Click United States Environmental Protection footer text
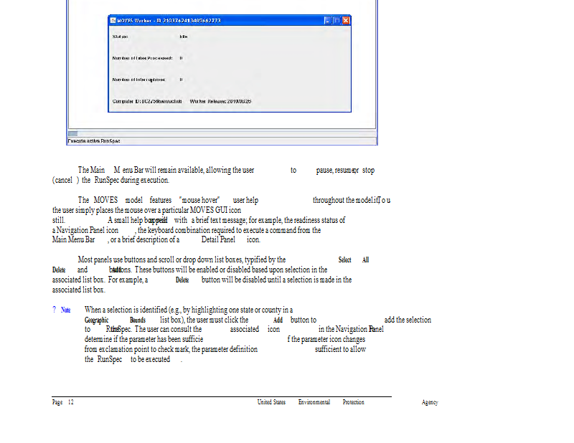 (310, 402)
